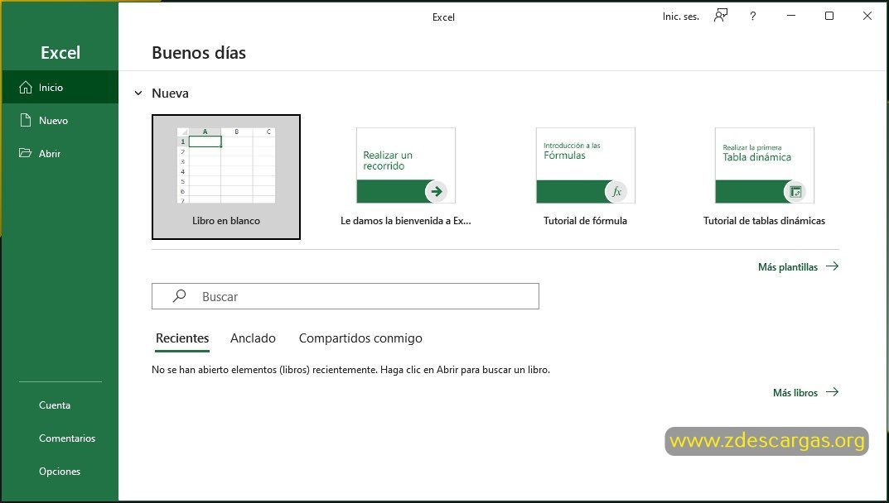
Task: Click the 'Tutorial de tablas dinámicas' caption
Action: (764, 221)
